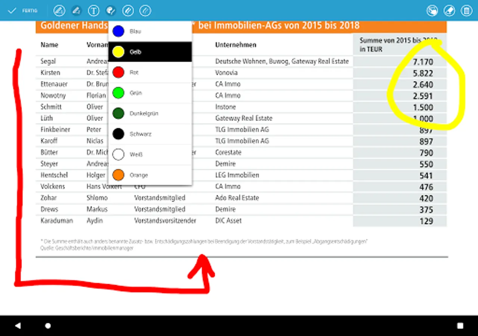Click the name Drews
Viewport: 478px width, 336px height.
[x=49, y=209]
